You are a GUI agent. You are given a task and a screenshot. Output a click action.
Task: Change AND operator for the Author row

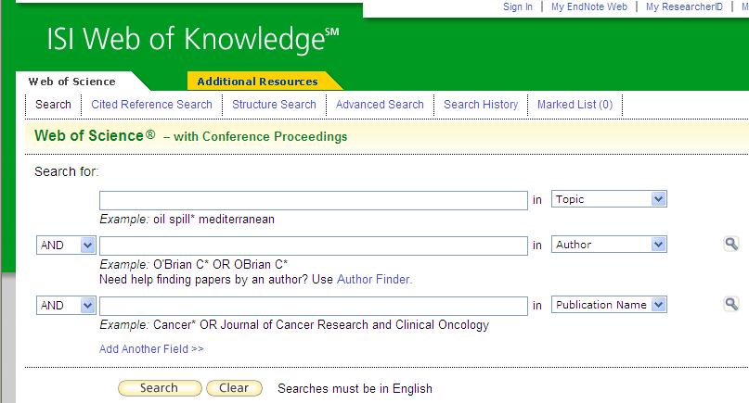(66, 246)
